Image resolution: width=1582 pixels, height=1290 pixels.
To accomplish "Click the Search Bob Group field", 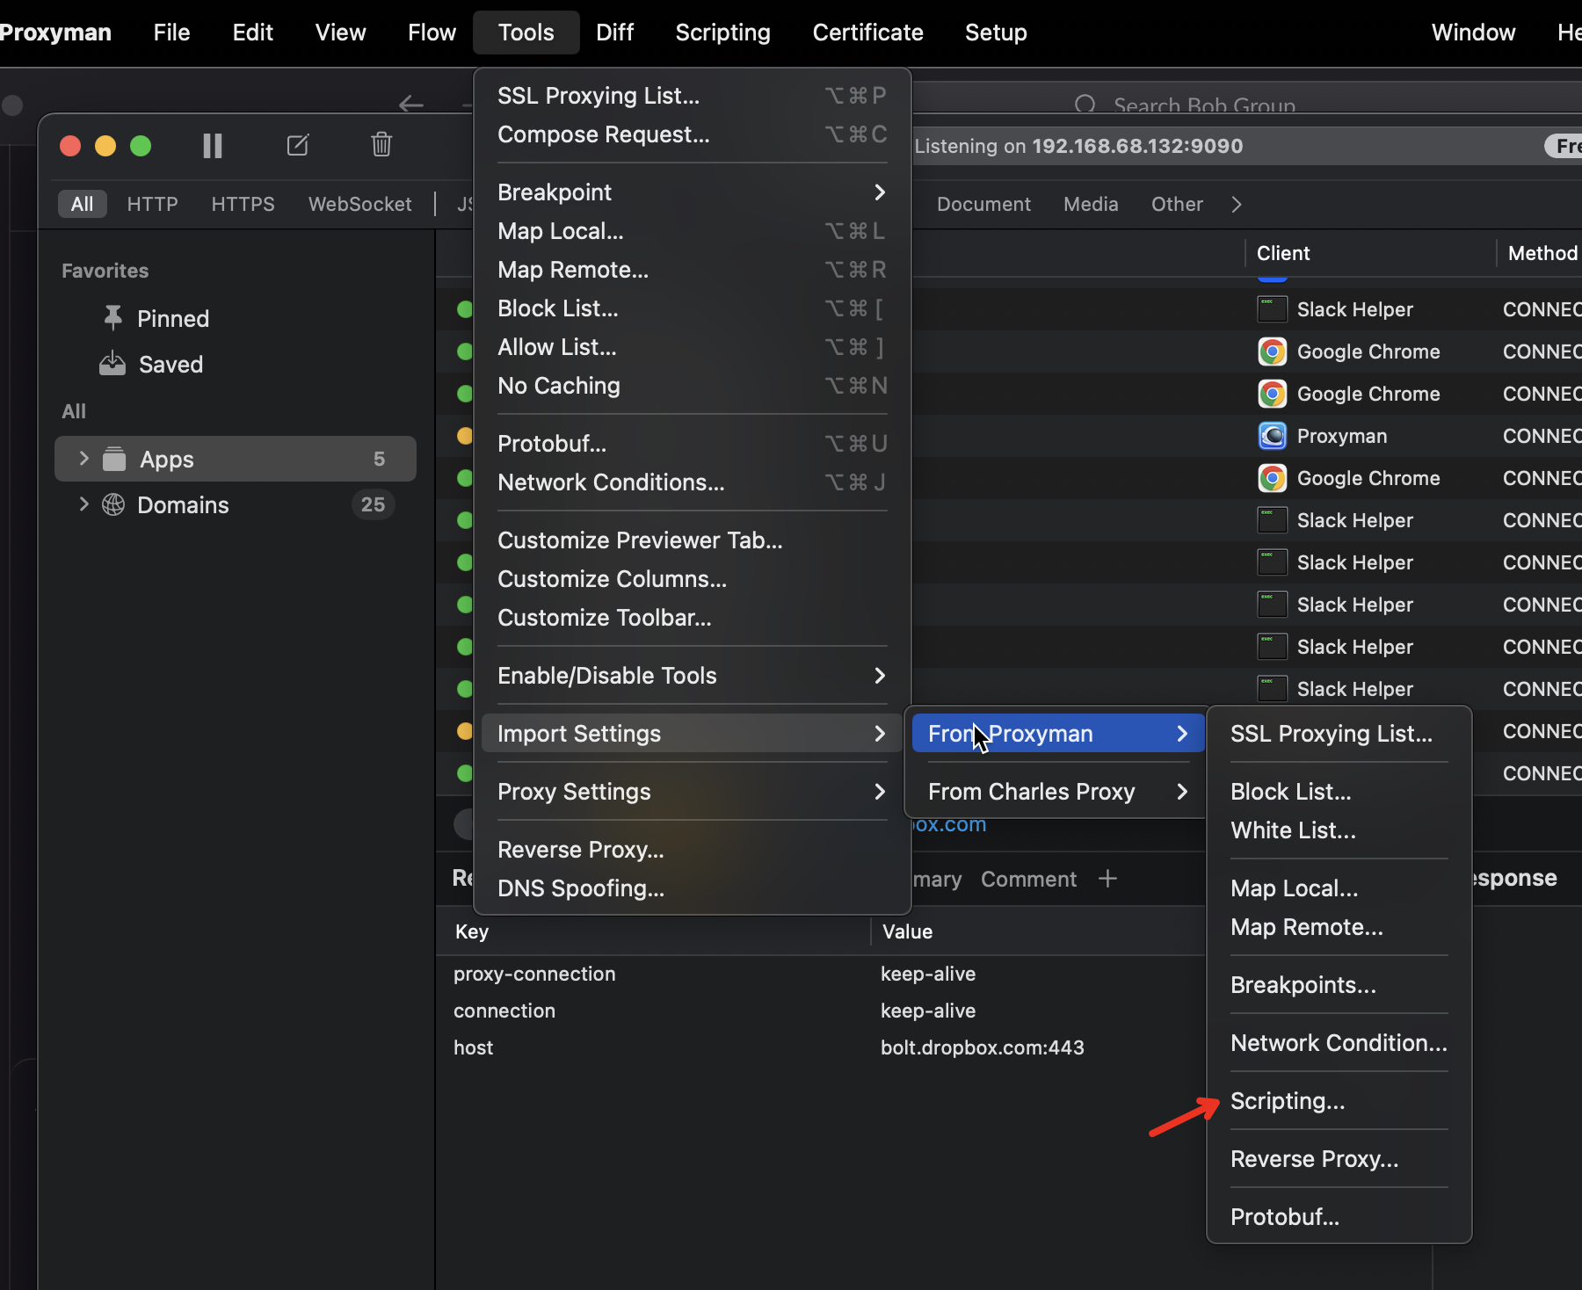I will click(x=1248, y=105).
